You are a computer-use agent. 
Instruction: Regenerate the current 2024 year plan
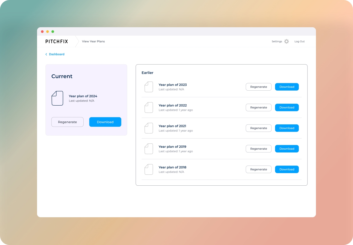67,122
